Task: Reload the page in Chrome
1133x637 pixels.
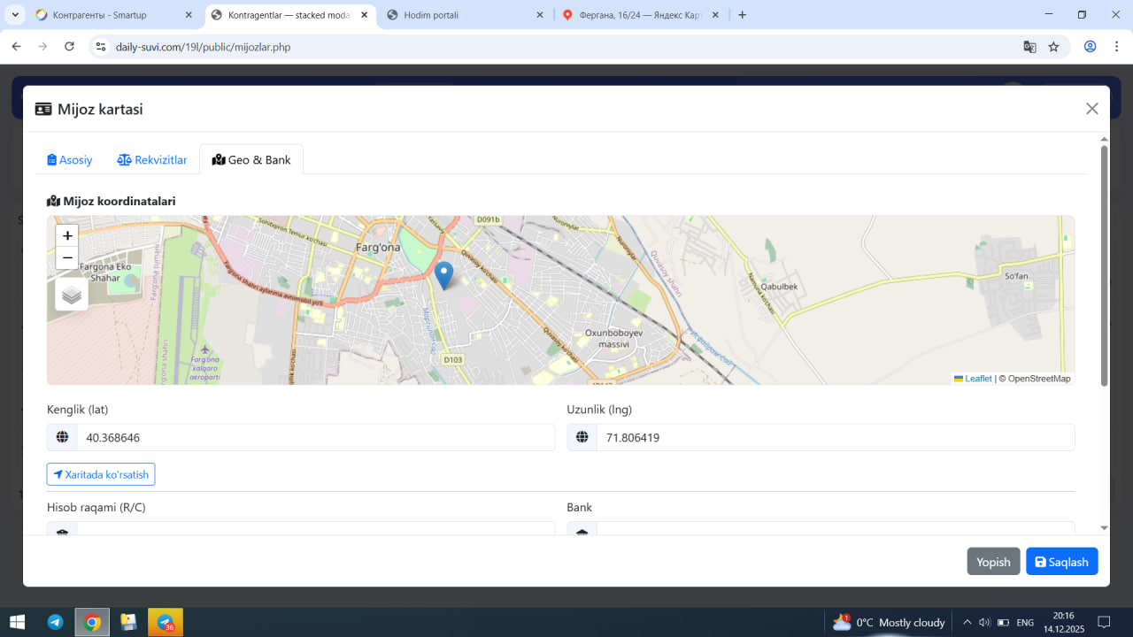Action: click(70, 47)
